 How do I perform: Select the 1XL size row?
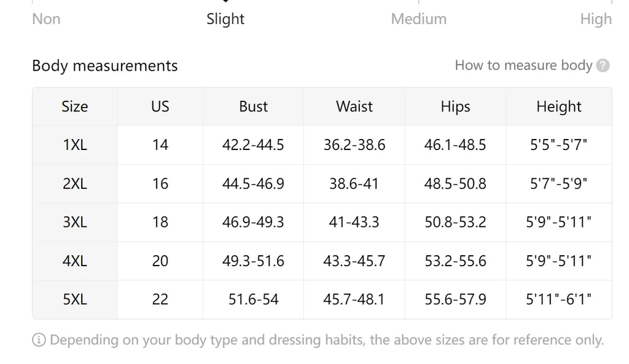tap(74, 145)
